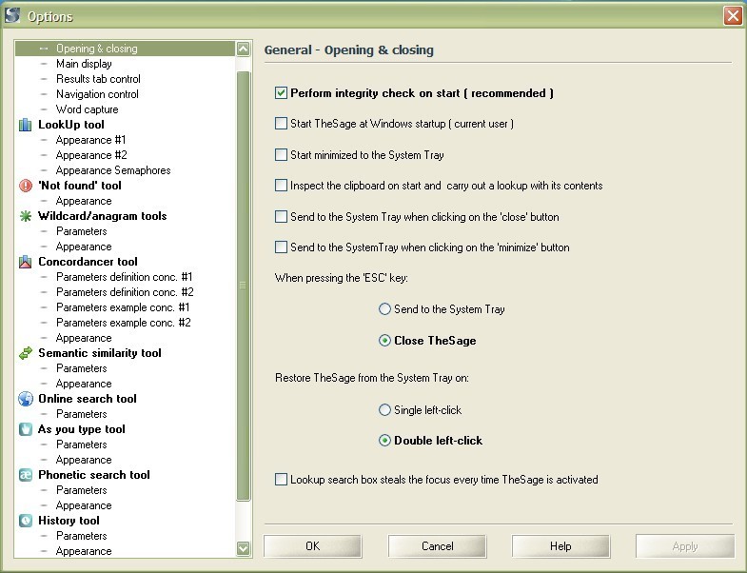Open Results tab control settings

tap(98, 79)
